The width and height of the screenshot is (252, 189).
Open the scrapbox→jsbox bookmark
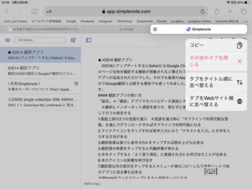coord(199,21)
